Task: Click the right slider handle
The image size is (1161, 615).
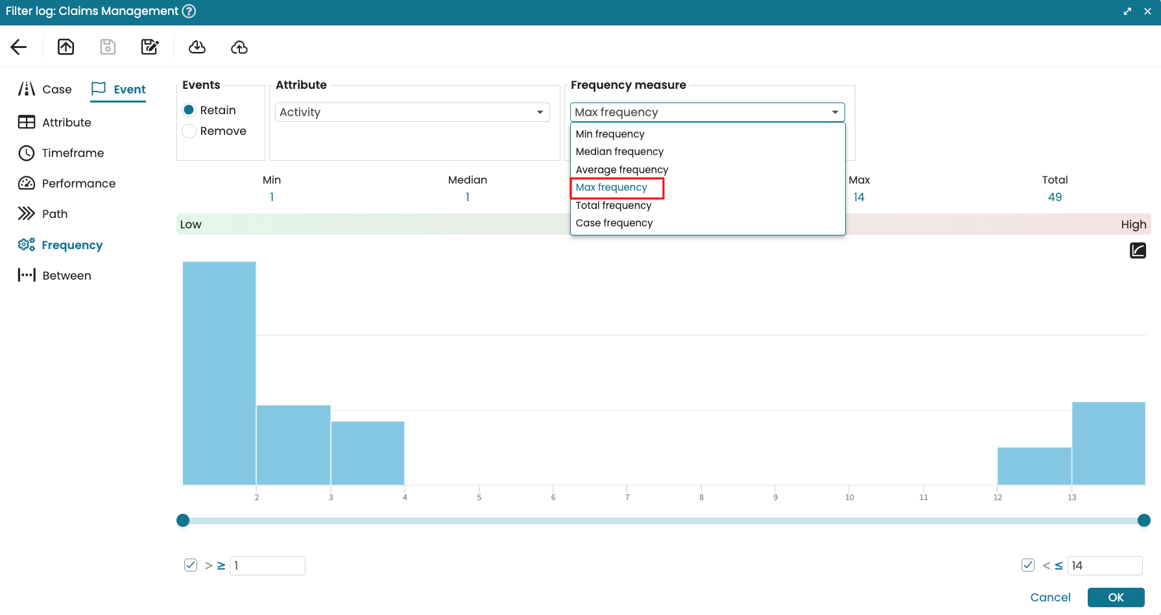Action: tap(1144, 520)
